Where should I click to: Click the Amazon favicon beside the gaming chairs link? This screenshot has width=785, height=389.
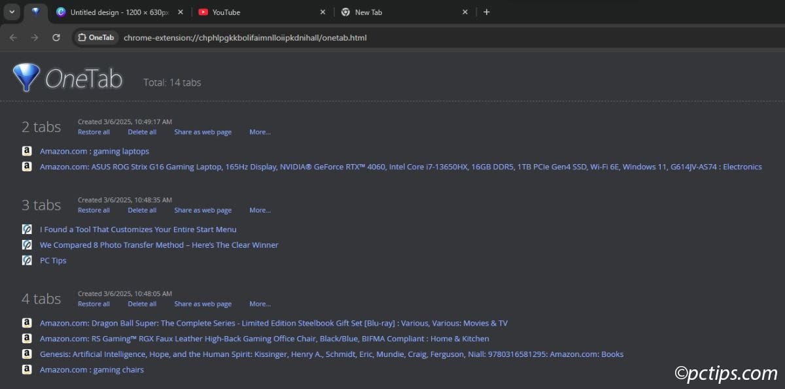click(x=27, y=369)
